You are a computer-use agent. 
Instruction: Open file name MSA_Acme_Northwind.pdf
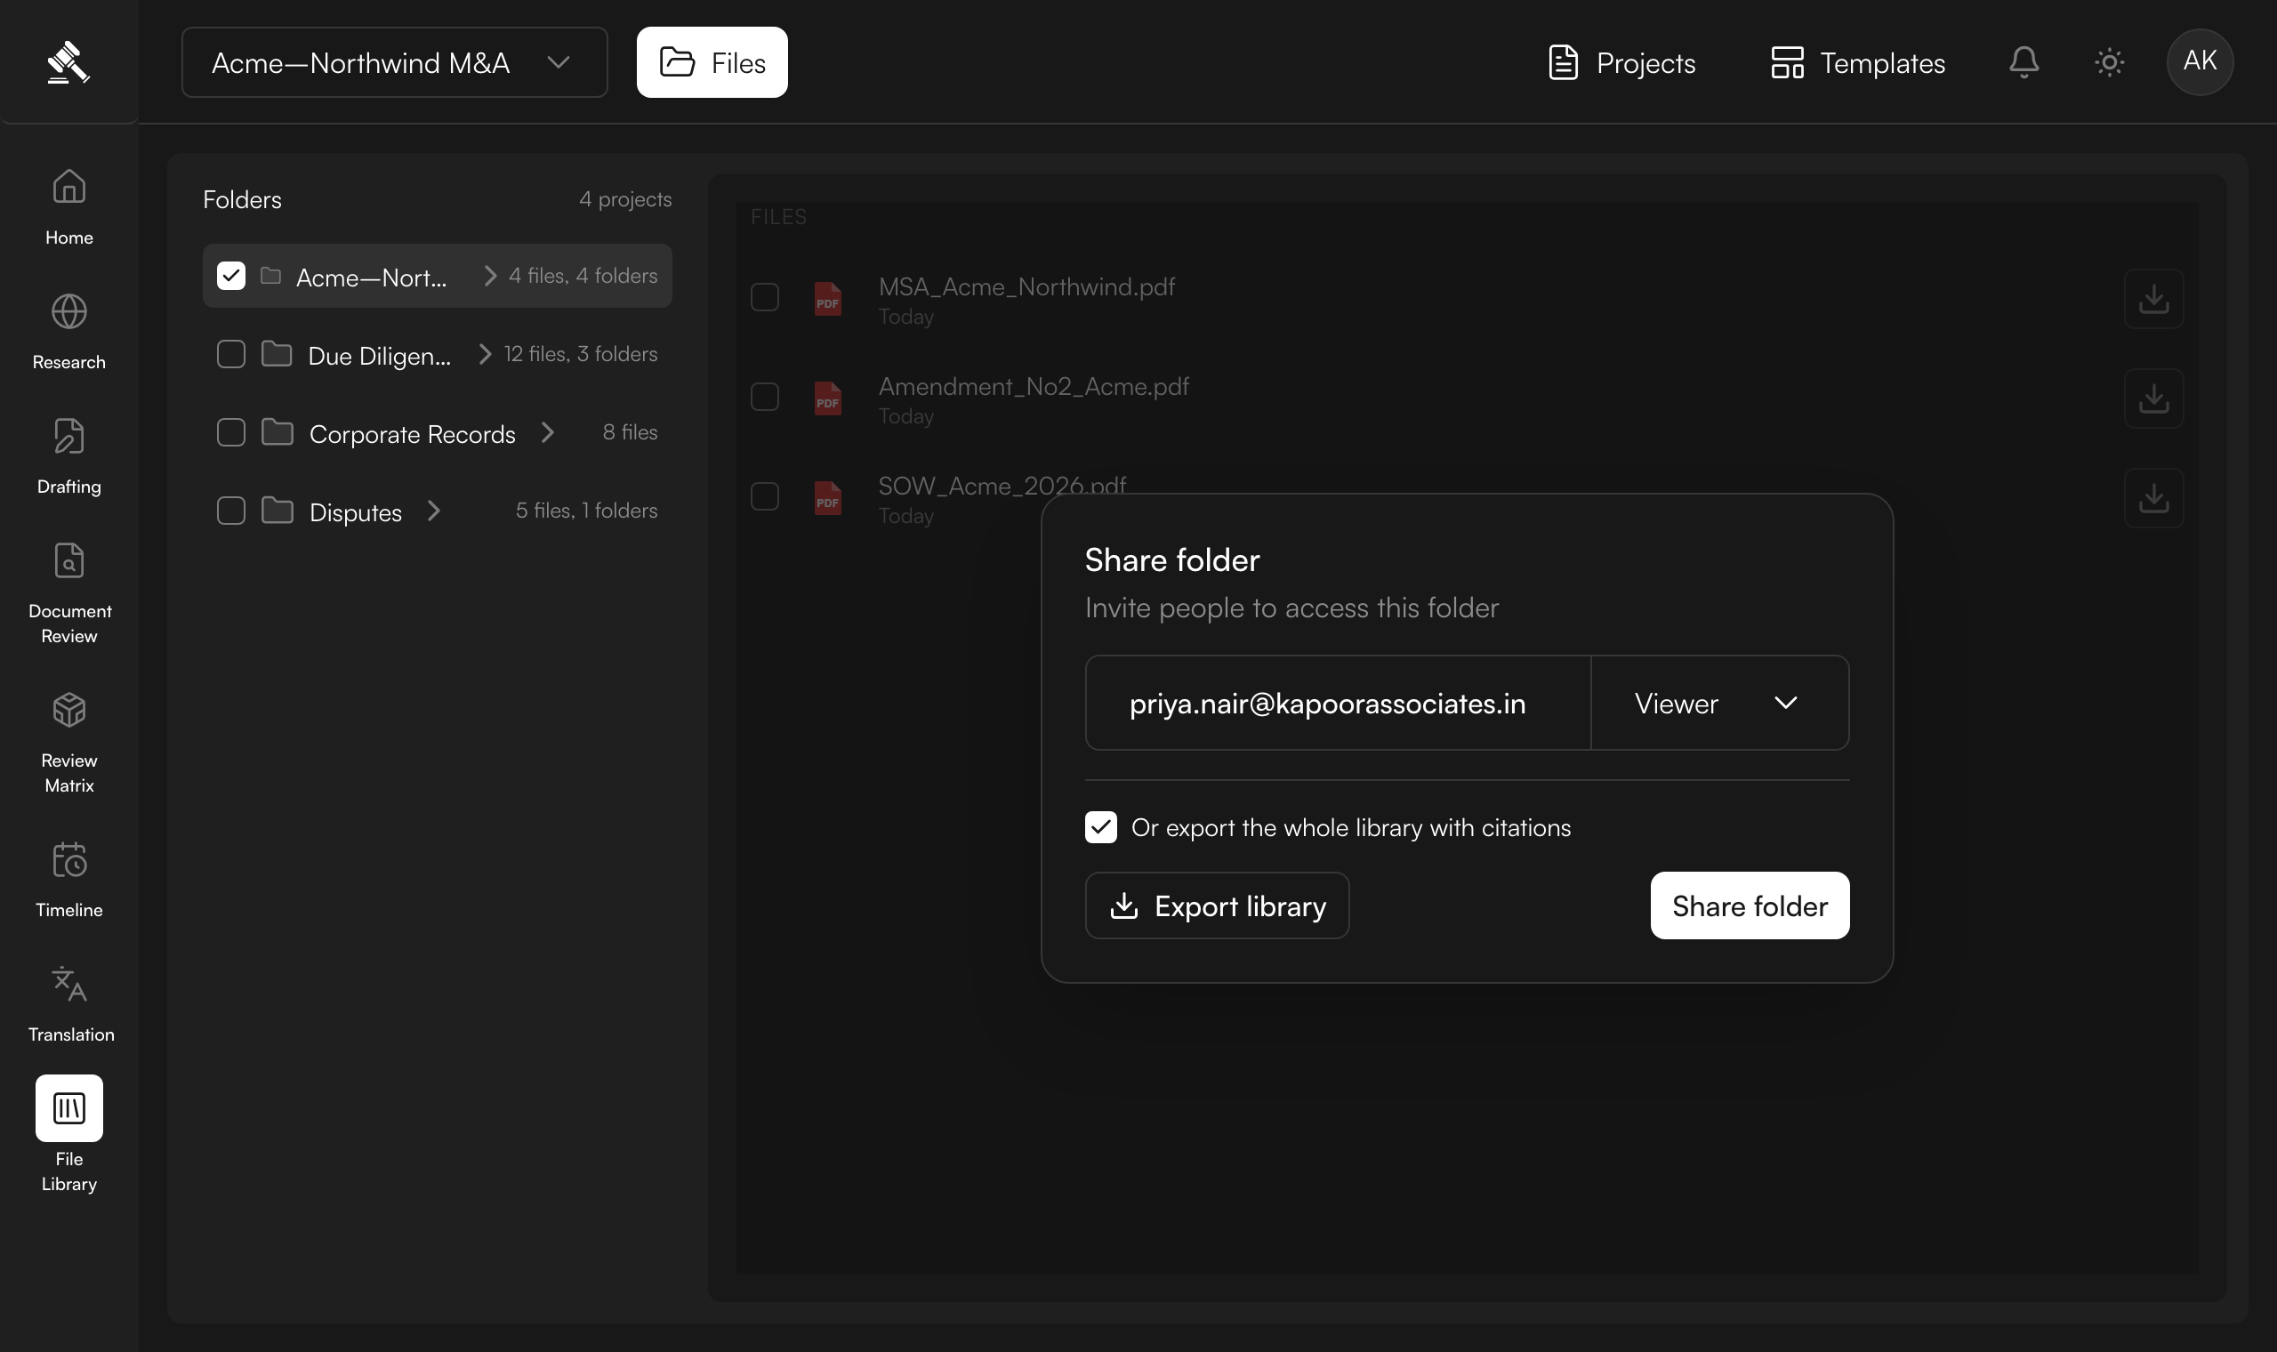point(1026,287)
